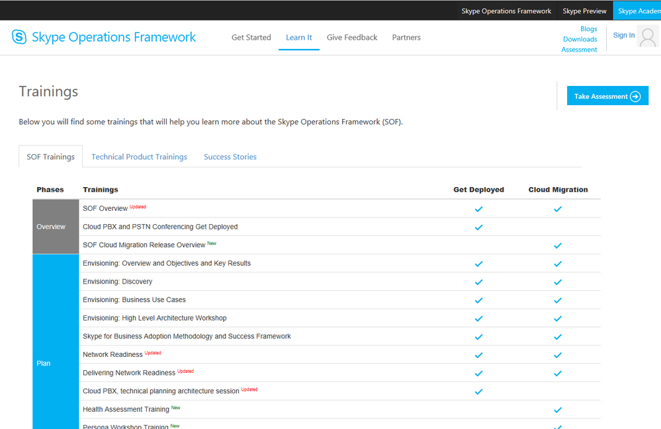The width and height of the screenshot is (661, 429).
Task: Click the Sign In link
Action: 624,35
